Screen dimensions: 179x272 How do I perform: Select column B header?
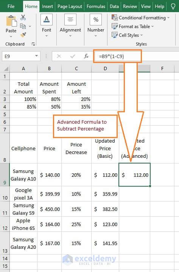pos(49,69)
